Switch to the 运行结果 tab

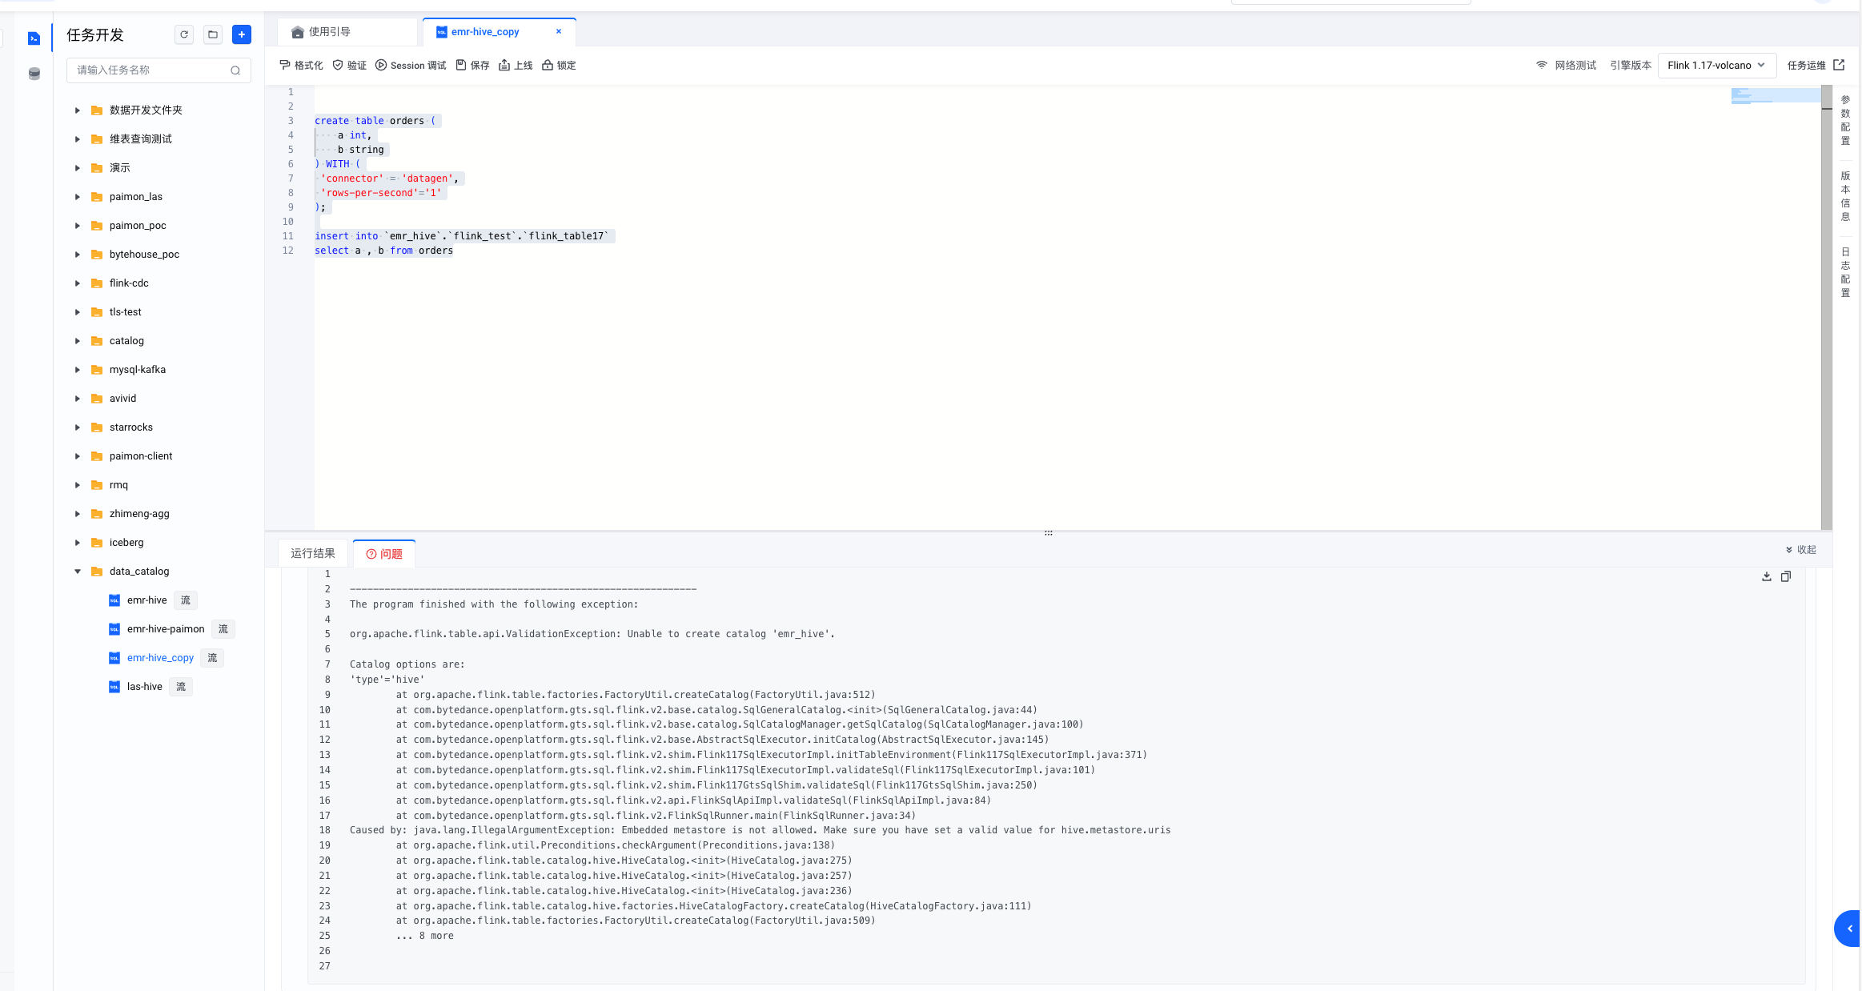(x=313, y=553)
